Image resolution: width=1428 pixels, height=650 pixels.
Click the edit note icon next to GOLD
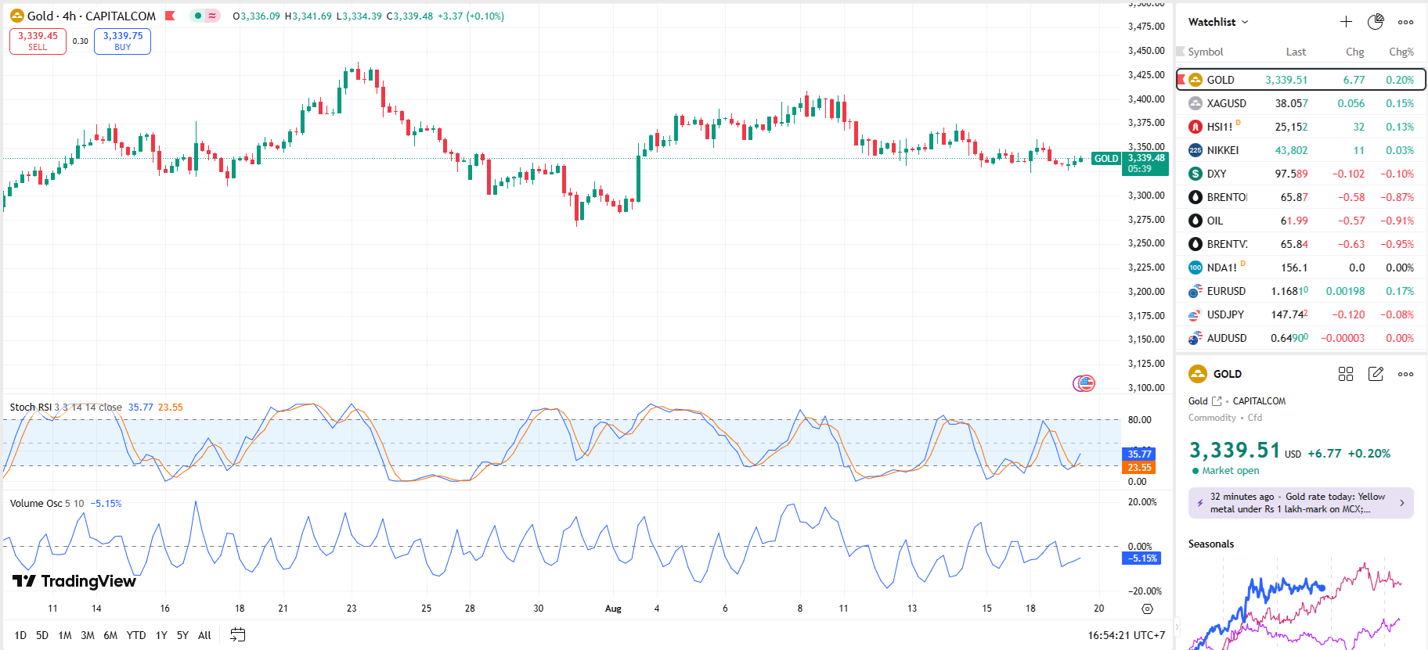coord(1376,374)
